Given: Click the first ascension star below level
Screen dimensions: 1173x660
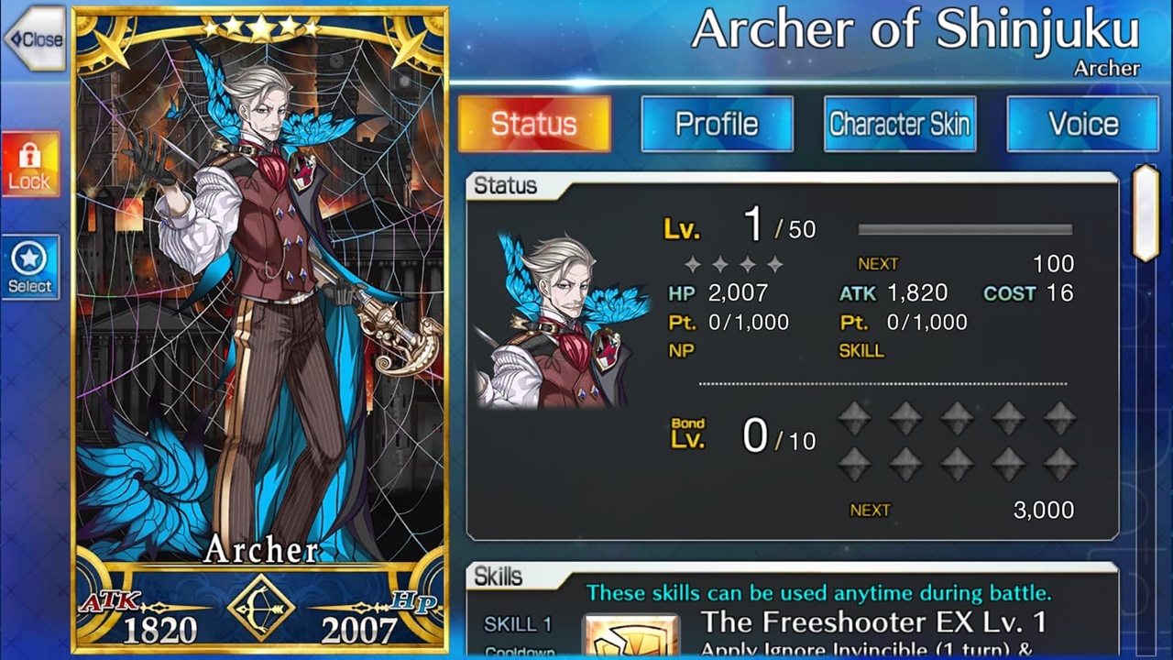Looking at the screenshot, I should tap(693, 265).
